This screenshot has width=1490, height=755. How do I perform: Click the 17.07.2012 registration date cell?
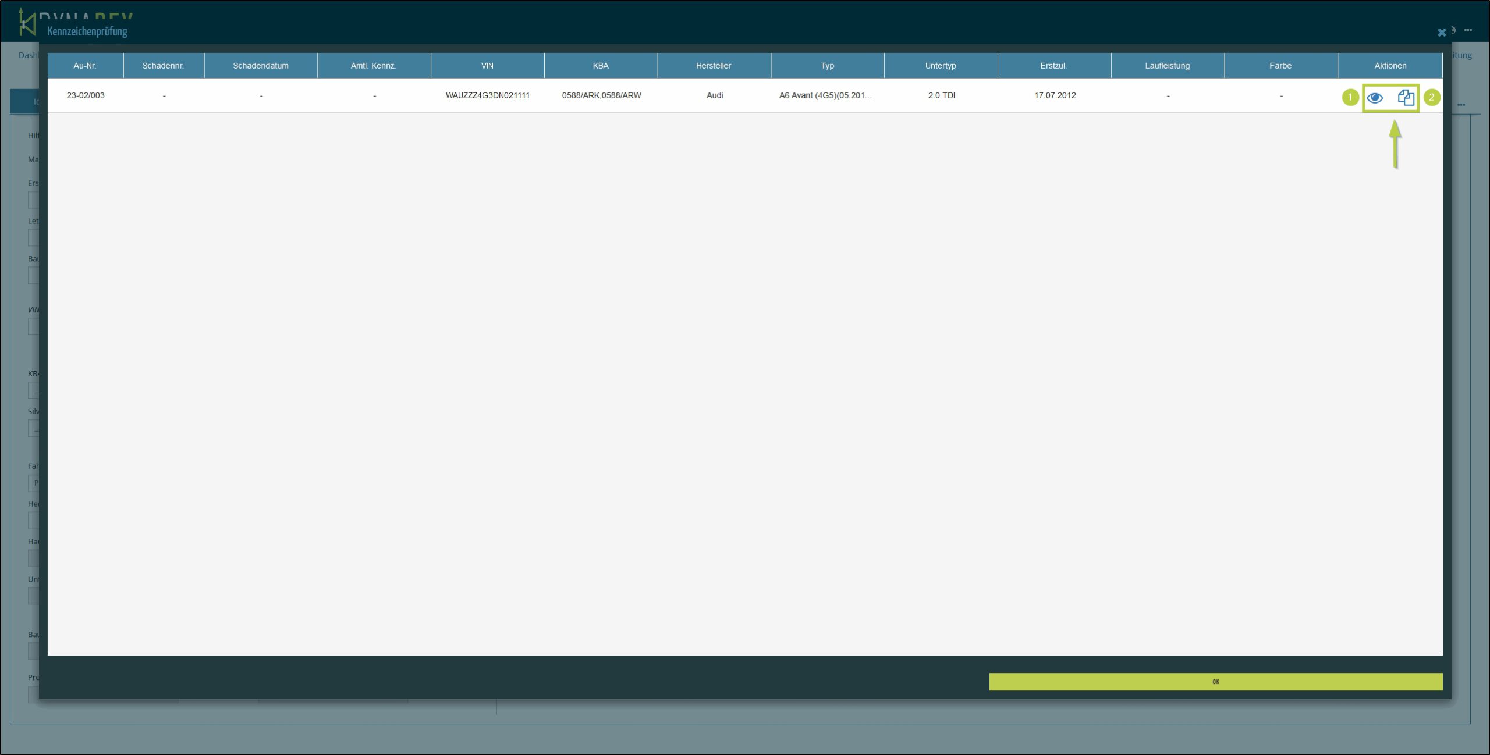click(1055, 95)
